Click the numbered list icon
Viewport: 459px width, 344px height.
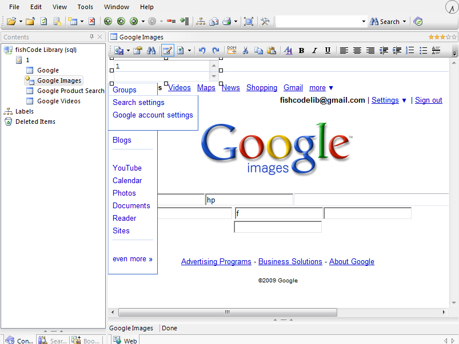(x=410, y=51)
